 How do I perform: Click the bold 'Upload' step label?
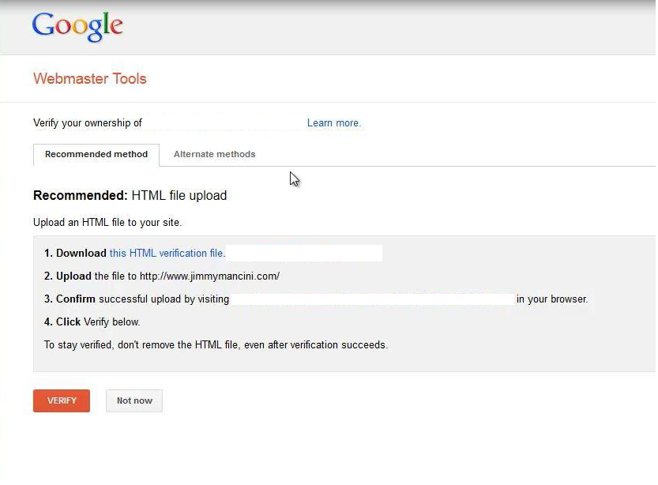[x=74, y=276]
